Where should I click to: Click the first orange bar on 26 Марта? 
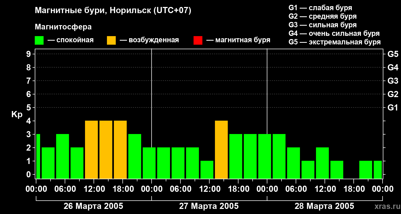click(91, 150)
